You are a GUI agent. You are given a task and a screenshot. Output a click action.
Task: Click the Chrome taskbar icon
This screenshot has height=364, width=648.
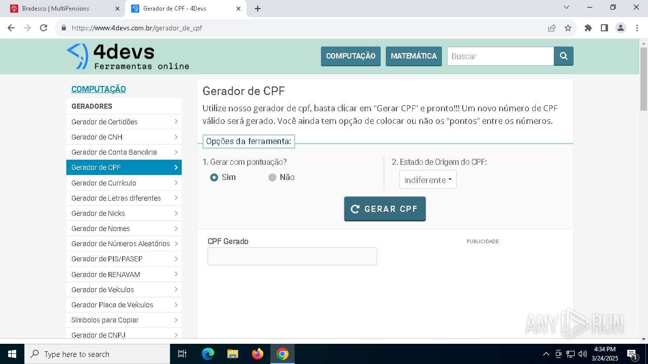(x=282, y=354)
